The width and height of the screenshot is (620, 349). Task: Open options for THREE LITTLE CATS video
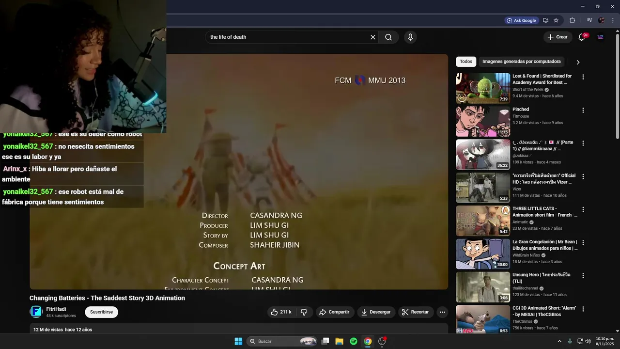[x=583, y=209]
